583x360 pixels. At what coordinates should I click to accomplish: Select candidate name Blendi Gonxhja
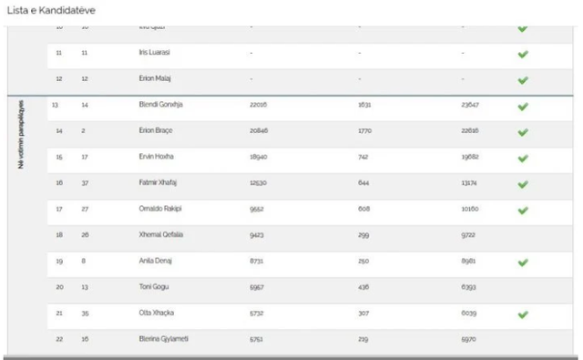click(160, 105)
